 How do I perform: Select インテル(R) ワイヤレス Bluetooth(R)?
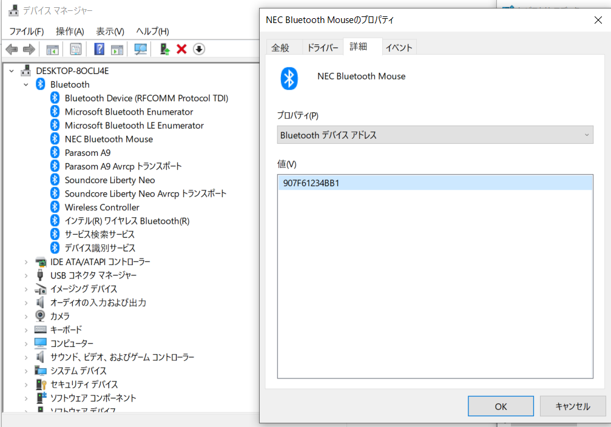127,221
